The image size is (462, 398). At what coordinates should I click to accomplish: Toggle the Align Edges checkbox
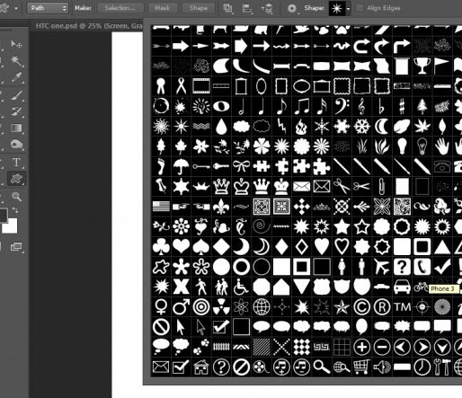tap(360, 8)
